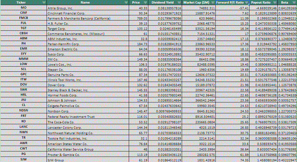Select Tootsie Roll Industries, Inc. cell
297x162 pixels.
point(88,138)
